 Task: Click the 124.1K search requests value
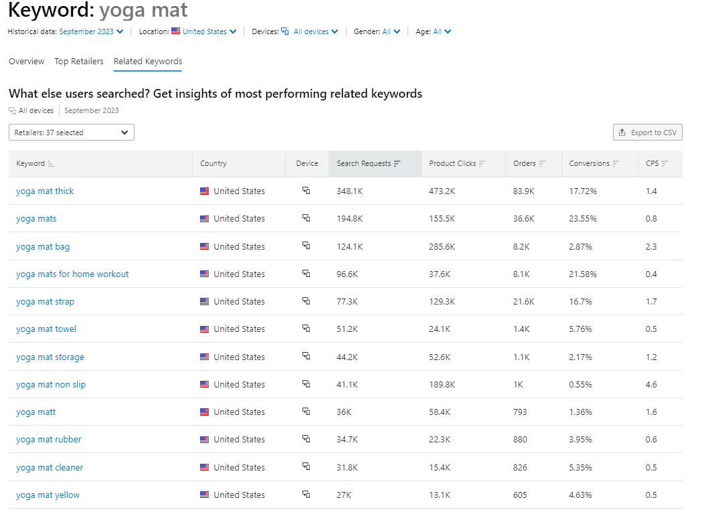350,247
